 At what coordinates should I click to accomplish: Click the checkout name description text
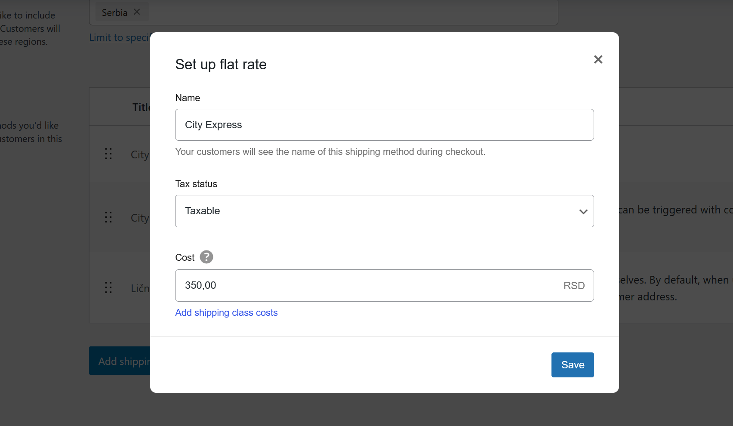tap(330, 152)
